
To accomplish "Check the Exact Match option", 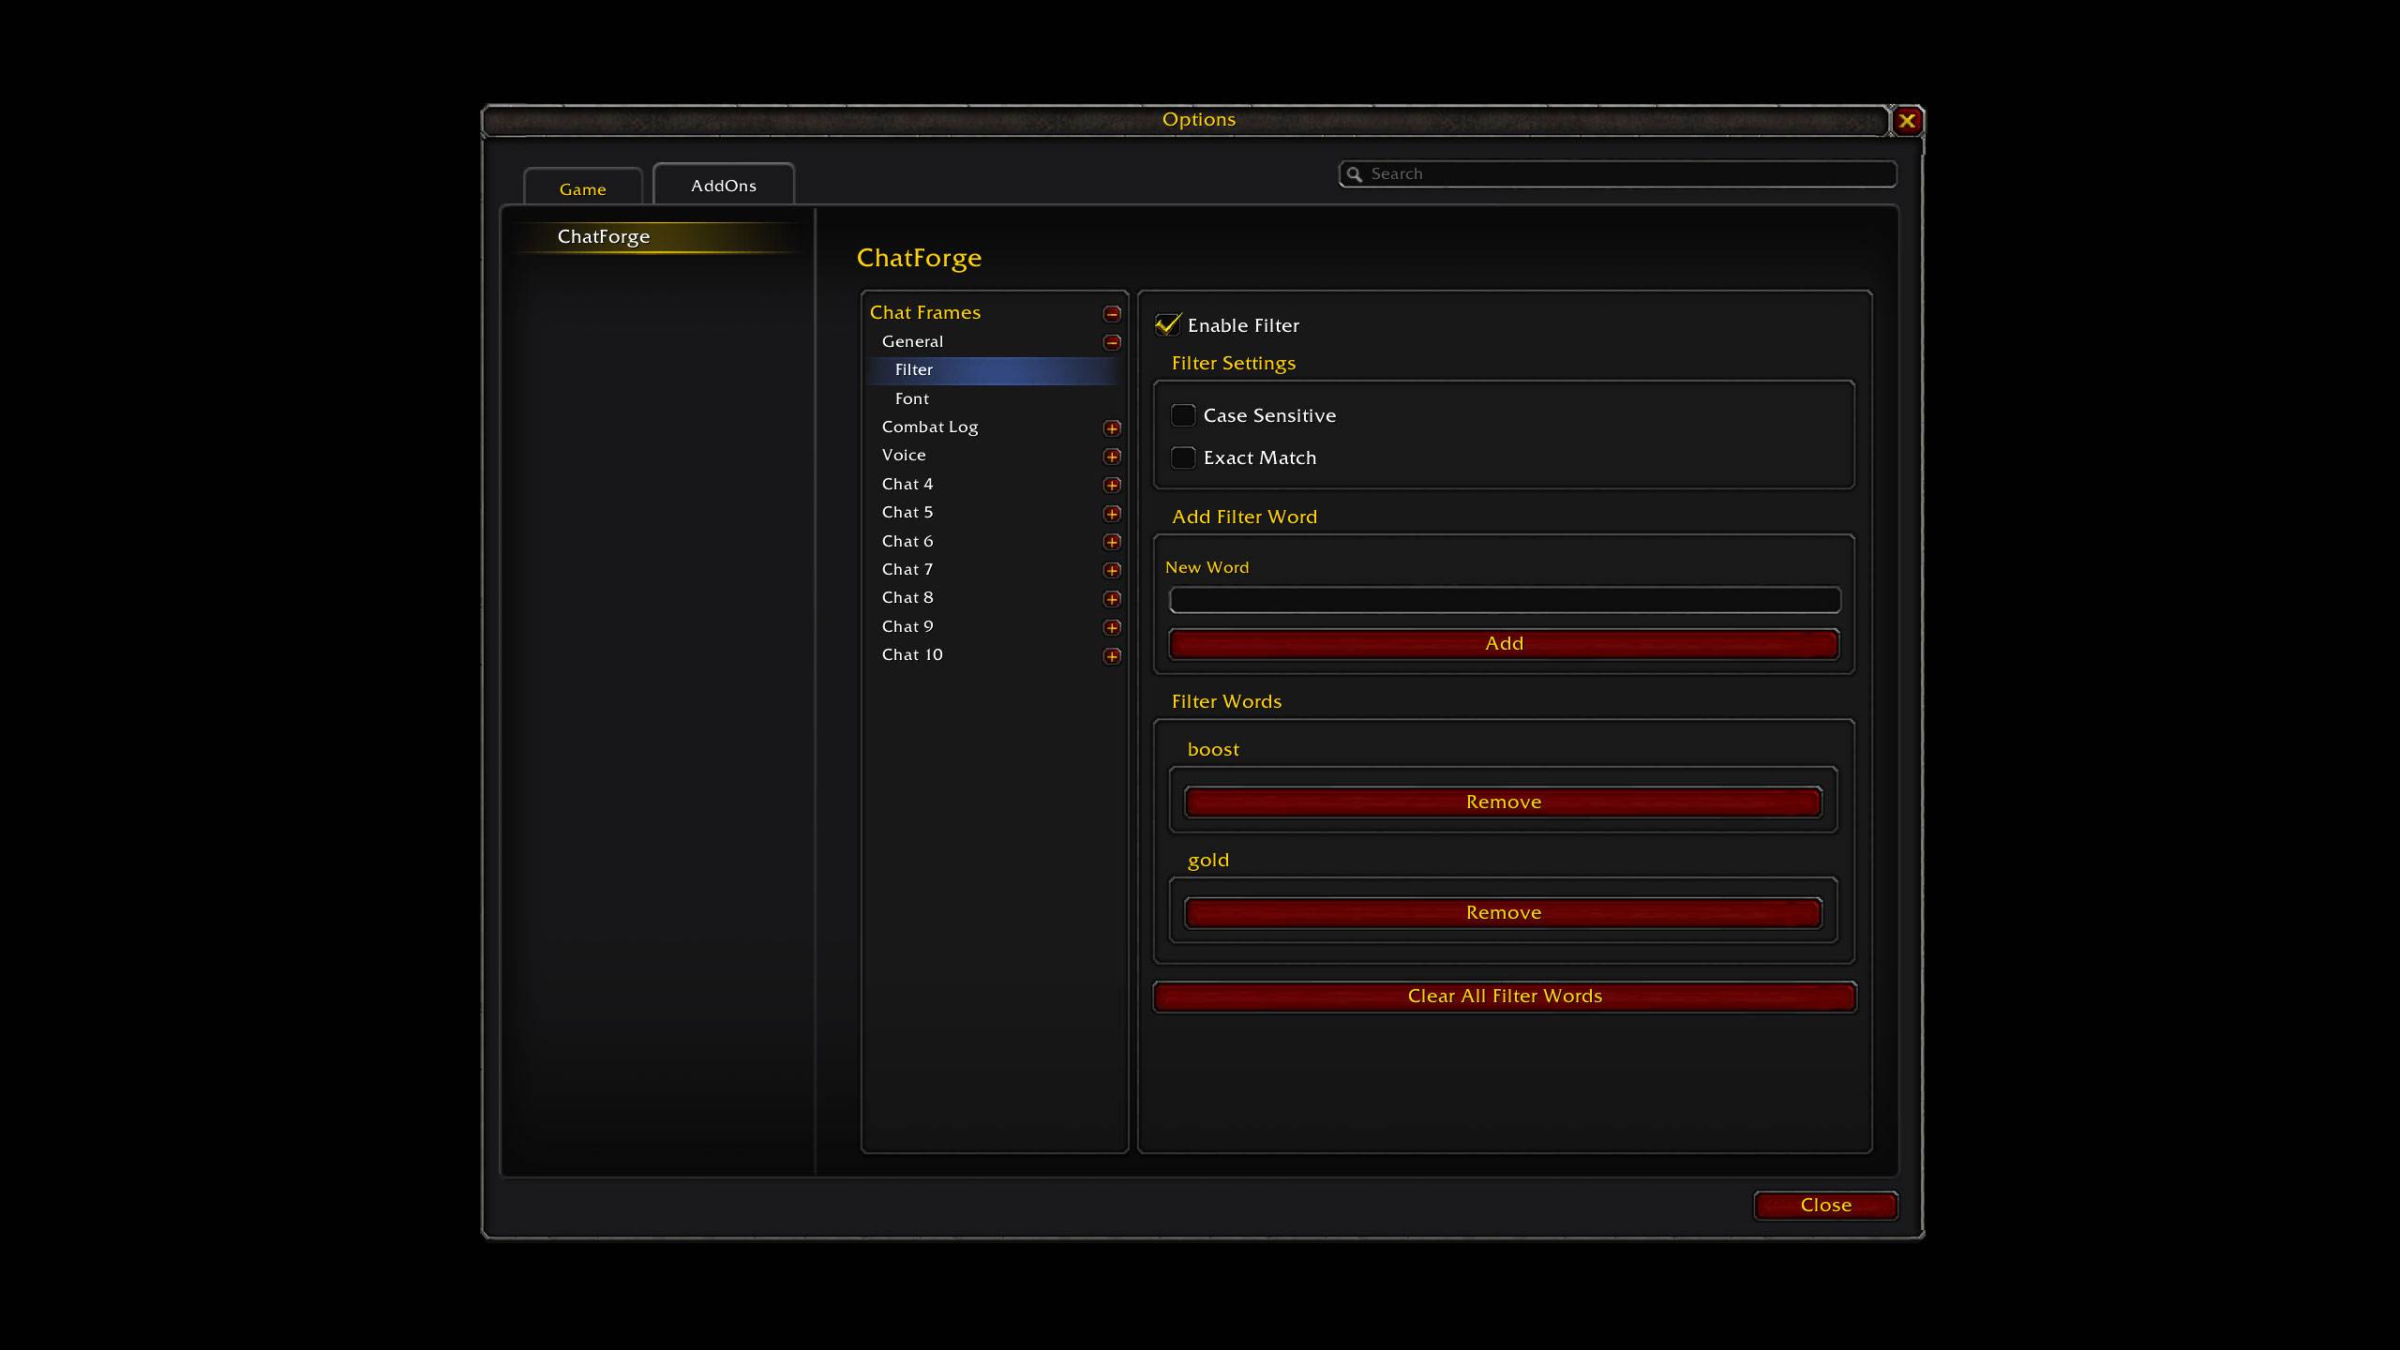I will 1183,457.
